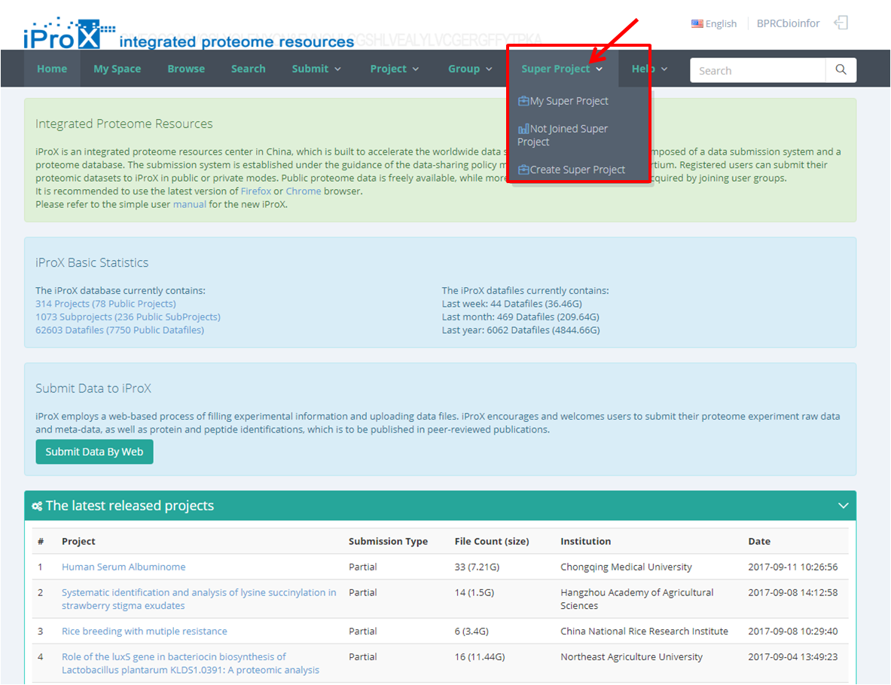Screen dimensions: 891x685
Task: Click the Submission Type column header
Action: [388, 541]
